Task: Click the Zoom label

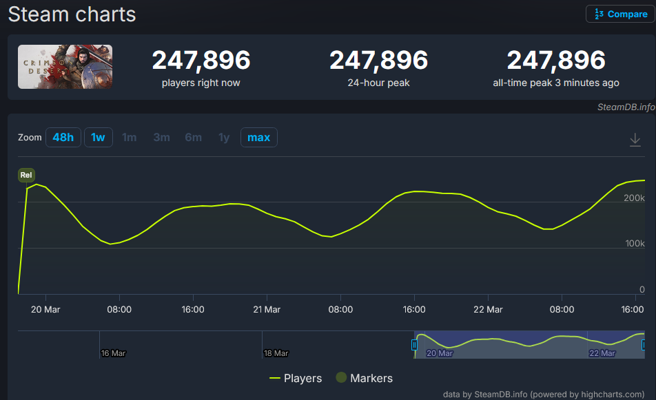Action: pos(30,138)
